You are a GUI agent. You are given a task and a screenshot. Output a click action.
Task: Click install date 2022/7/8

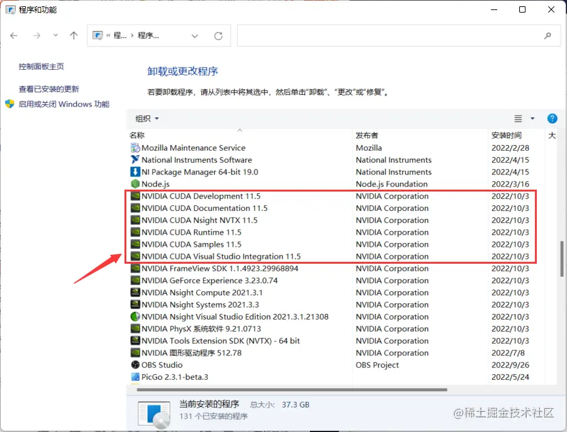tap(508, 353)
